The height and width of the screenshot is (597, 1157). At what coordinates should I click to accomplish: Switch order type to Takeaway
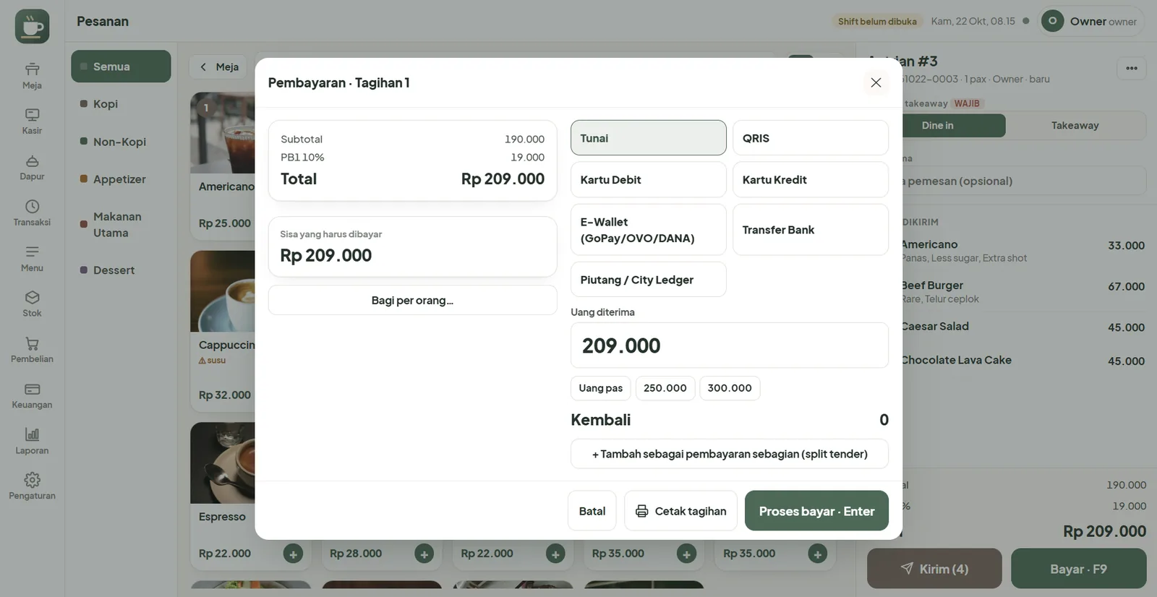[1075, 126]
